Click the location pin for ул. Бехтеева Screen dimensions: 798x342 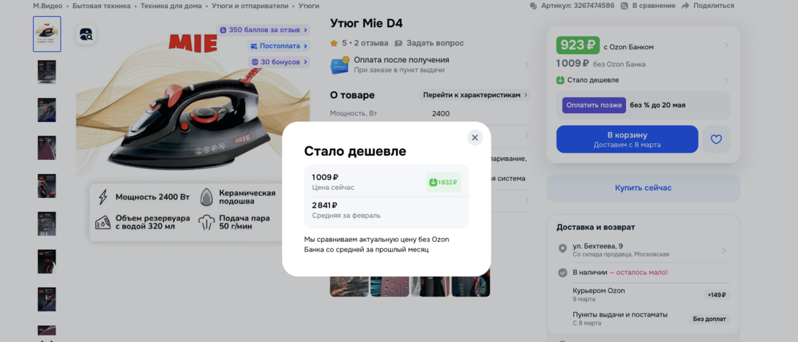point(562,249)
